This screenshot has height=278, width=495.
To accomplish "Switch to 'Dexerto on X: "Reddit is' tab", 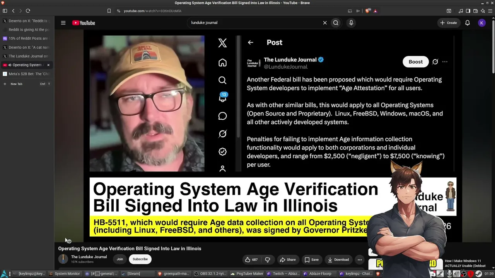I will (x=27, y=21).
